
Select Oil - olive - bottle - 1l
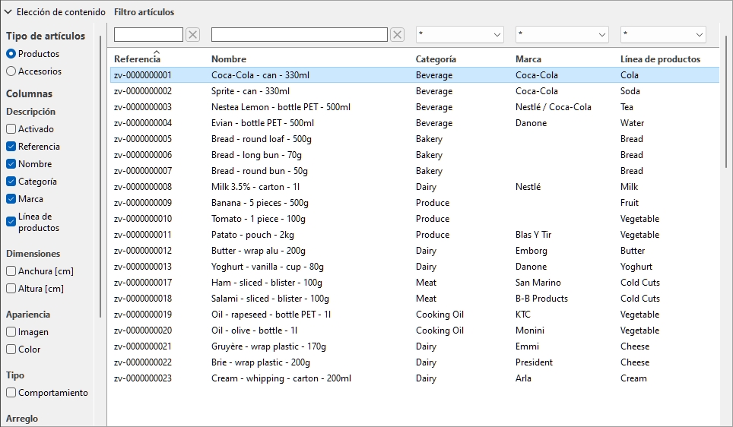pyautogui.click(x=414, y=331)
